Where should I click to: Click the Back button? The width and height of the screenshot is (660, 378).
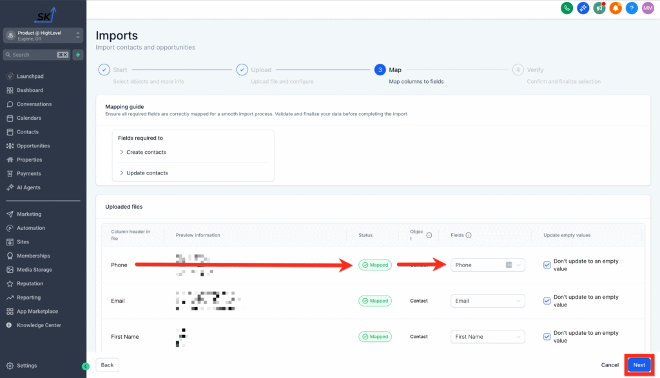(x=107, y=365)
